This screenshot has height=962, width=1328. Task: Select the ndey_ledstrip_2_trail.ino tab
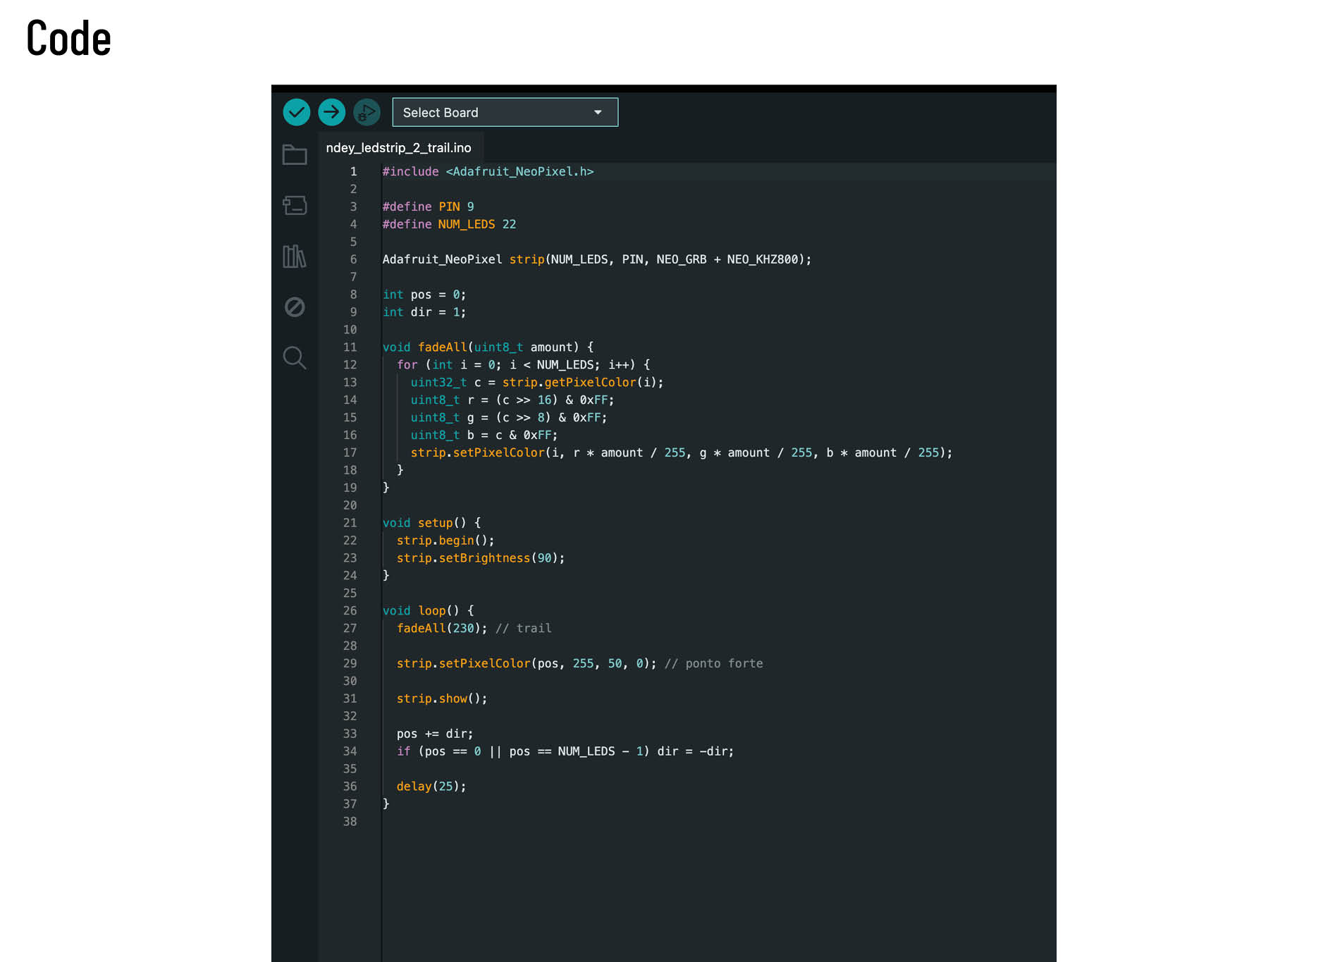coord(398,148)
